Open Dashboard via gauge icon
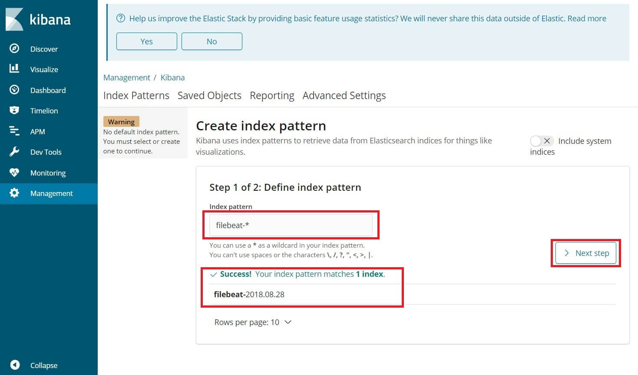This screenshot has width=638, height=375. pos(14,90)
